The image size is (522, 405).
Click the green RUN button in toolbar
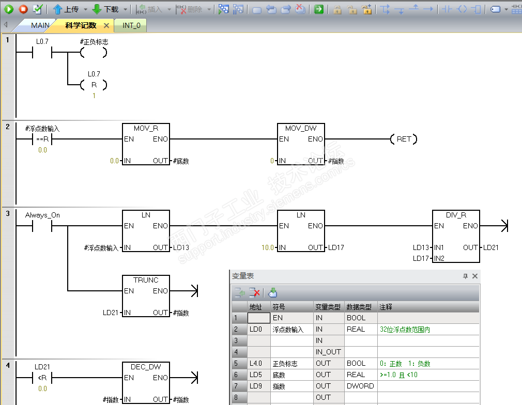coord(9,9)
